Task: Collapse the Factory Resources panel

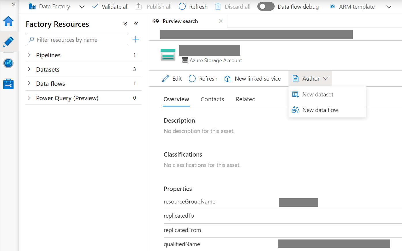Action: pos(136,24)
